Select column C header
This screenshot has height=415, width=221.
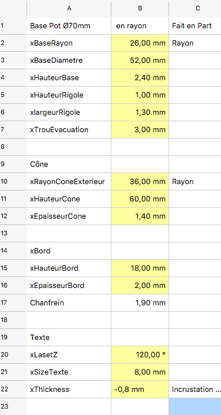(195, 9)
